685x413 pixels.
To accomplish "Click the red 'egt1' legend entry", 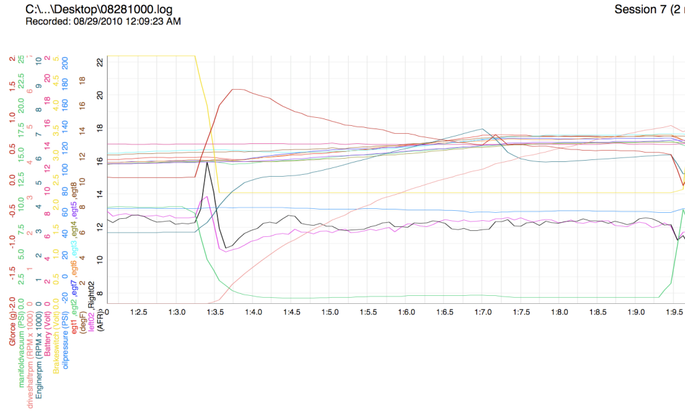I will click(74, 326).
